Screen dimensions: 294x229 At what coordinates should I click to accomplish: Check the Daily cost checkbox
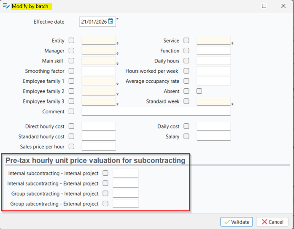[x=186, y=126]
